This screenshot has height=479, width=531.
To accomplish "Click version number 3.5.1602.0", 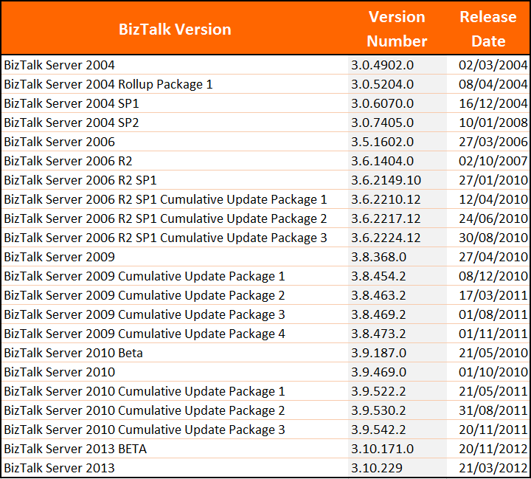I will coord(382,142).
